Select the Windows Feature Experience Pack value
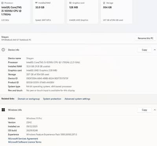157x146 pixels. coord(52,135)
